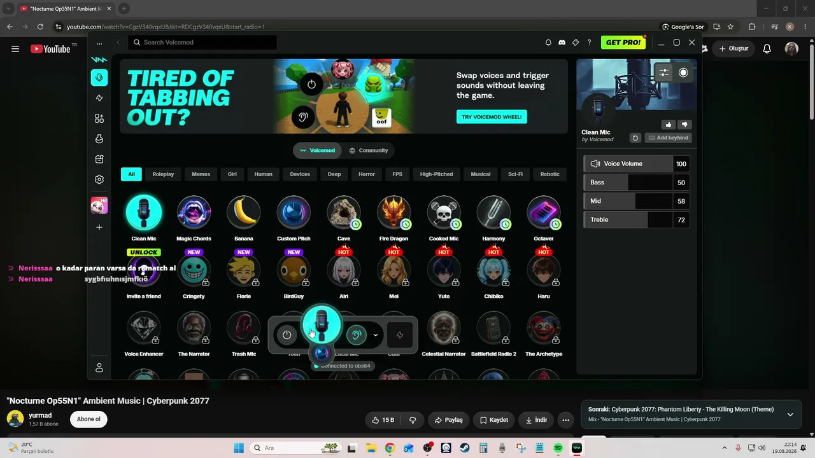The width and height of the screenshot is (815, 458).
Task: Toggle widget lightning soundboard button
Action: pyautogui.click(x=400, y=335)
